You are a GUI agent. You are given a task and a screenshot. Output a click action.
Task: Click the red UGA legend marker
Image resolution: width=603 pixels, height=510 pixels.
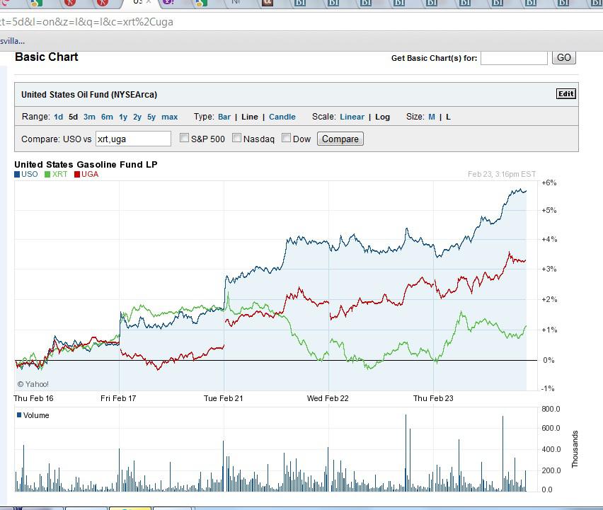pos(77,174)
